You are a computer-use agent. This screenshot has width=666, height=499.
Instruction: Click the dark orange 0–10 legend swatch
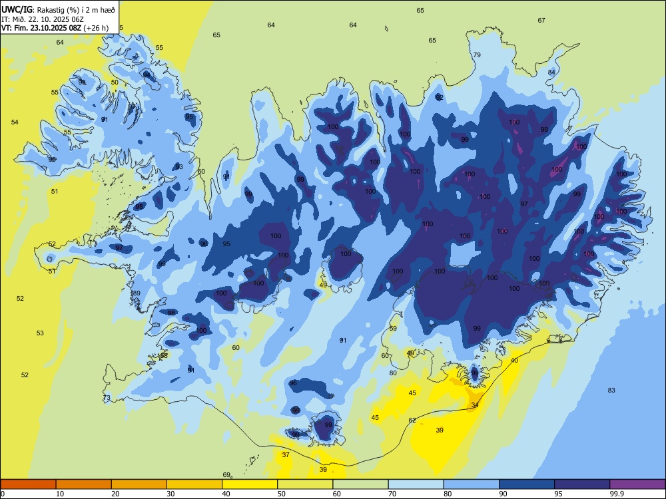[x=29, y=484]
